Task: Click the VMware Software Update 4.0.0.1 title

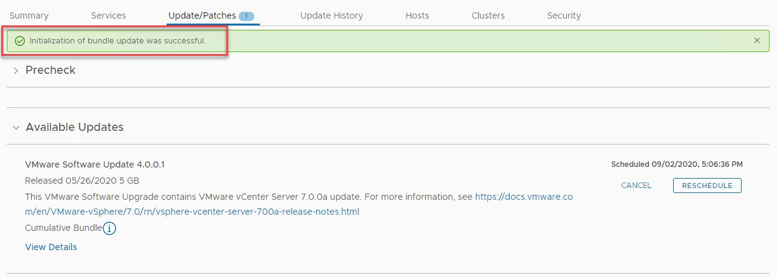Action: [x=94, y=164]
